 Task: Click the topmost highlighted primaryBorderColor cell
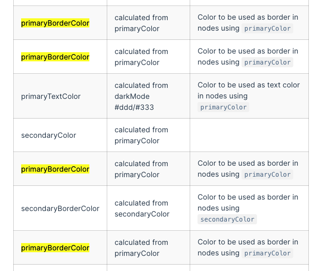click(x=55, y=23)
